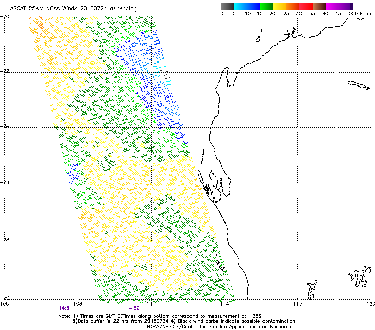The image size is (375, 330).
Task: Click the longitude label 111
Action: click(x=151, y=304)
